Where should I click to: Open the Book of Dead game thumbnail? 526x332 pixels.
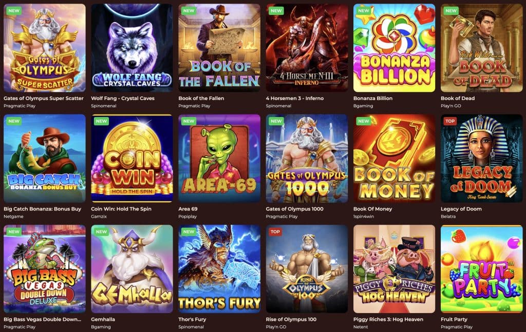click(482, 48)
